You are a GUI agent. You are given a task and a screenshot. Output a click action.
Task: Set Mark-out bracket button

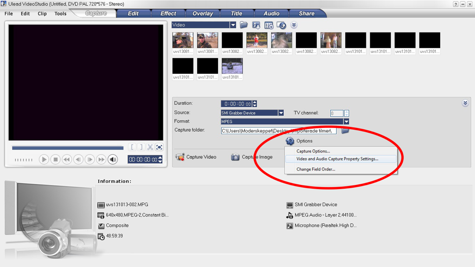141,147
